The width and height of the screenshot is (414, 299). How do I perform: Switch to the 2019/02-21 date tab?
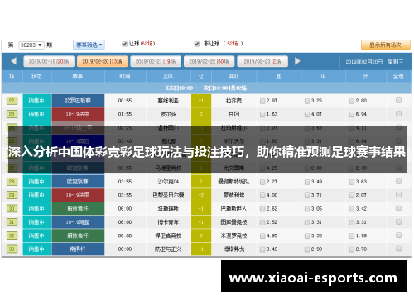point(156,61)
